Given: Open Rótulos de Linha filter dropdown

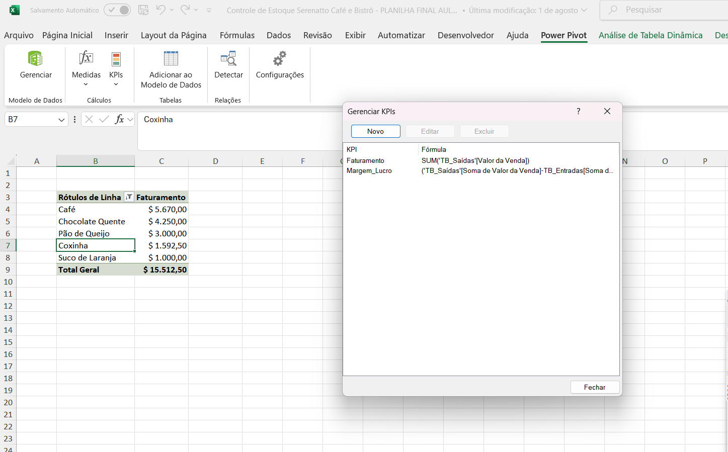Looking at the screenshot, I should [x=129, y=197].
